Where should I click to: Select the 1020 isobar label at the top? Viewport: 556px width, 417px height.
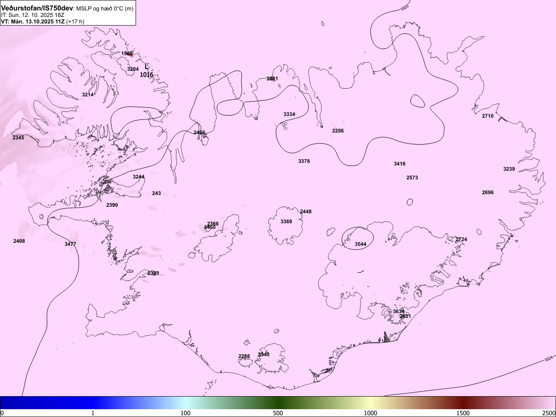pos(404,7)
